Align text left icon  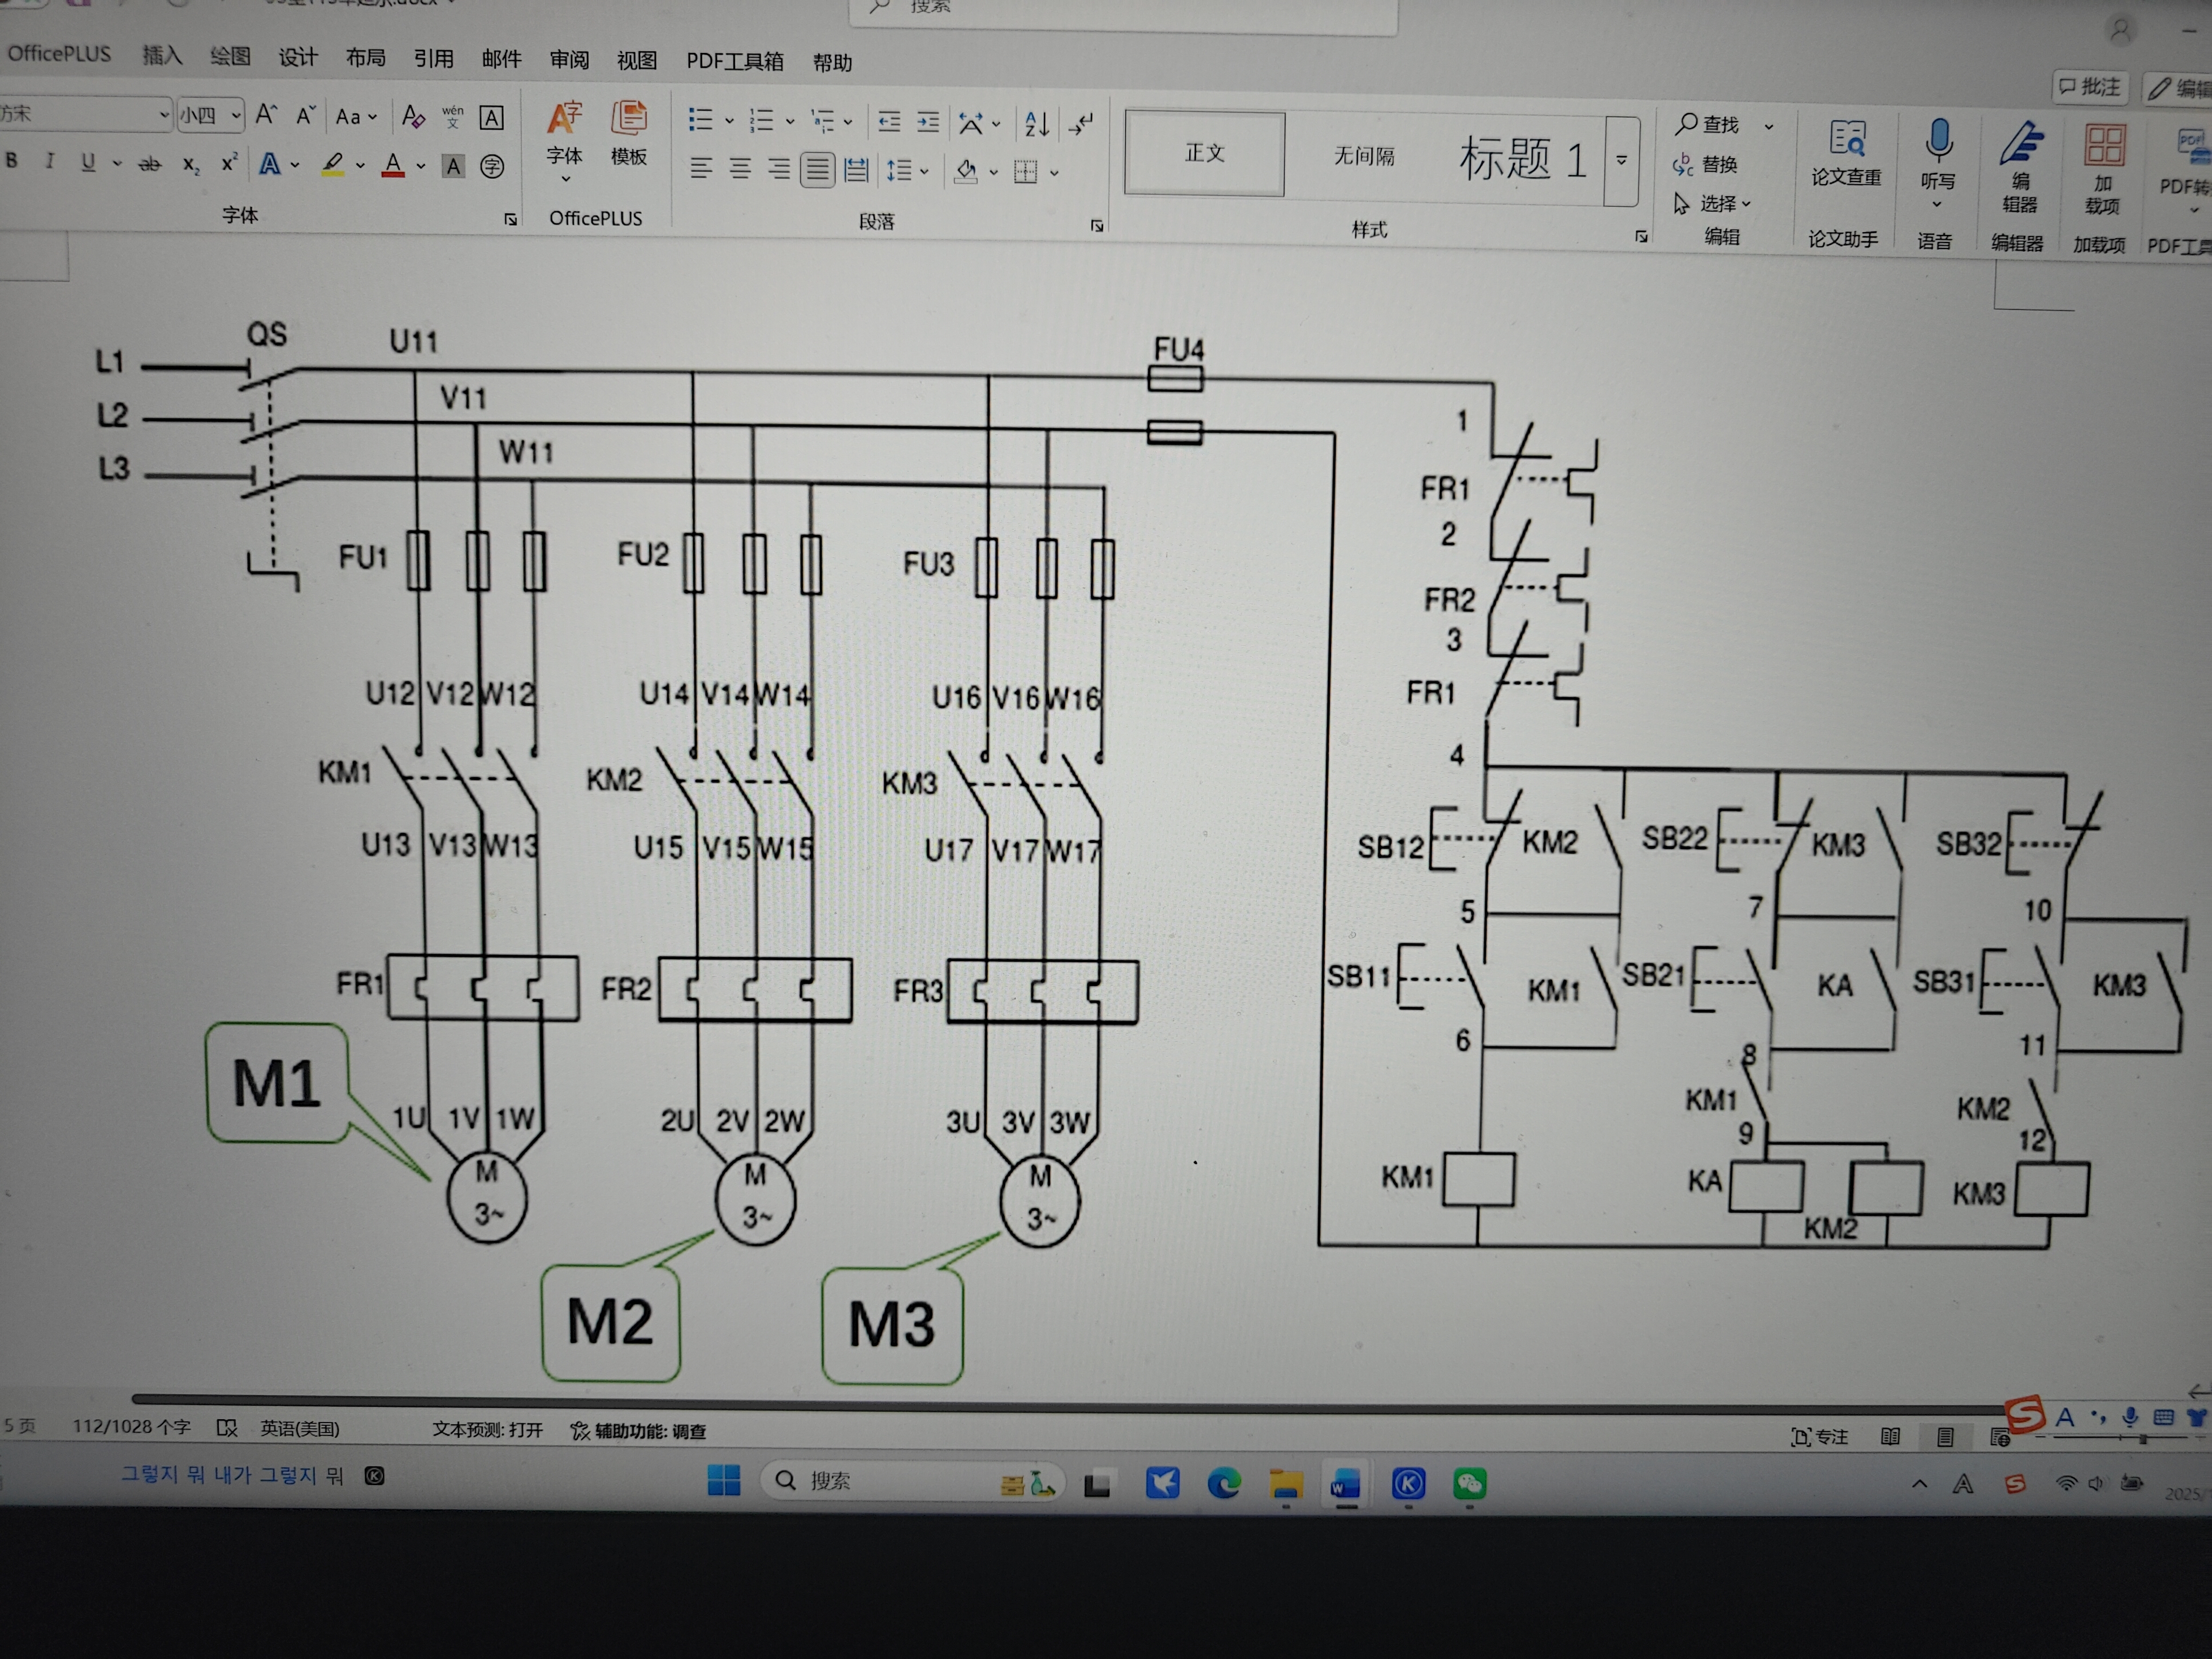701,168
